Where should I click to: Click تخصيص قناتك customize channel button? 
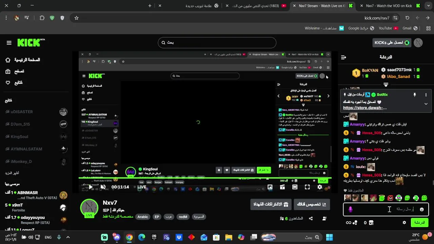click(312, 204)
